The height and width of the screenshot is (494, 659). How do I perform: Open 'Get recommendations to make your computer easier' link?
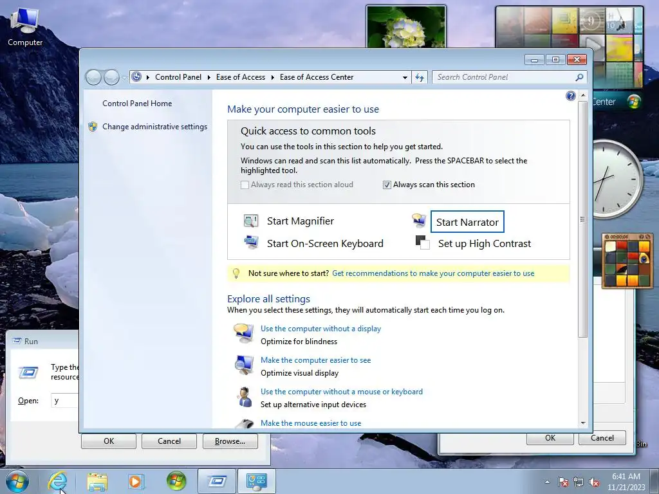pyautogui.click(x=433, y=273)
